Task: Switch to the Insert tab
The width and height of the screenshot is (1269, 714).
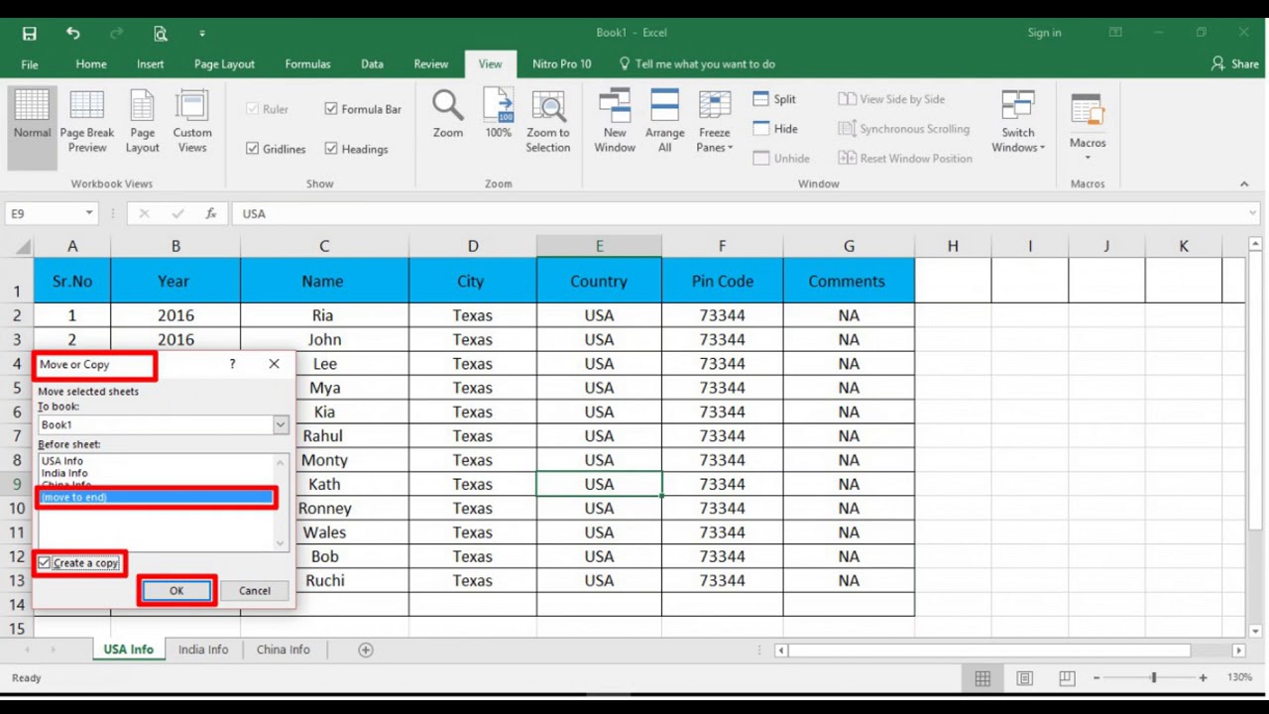Action: tap(151, 64)
